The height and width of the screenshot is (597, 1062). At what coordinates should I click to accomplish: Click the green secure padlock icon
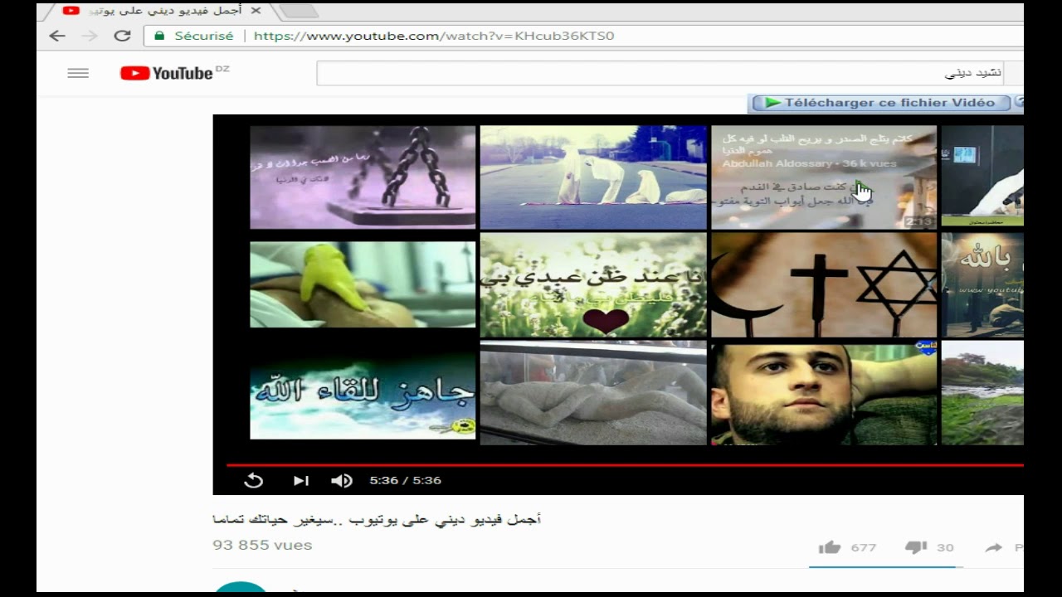tap(159, 36)
